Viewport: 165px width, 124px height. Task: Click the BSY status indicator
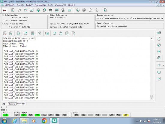coord(17,115)
